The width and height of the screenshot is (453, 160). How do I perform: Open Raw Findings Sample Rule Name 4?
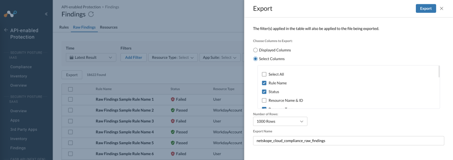pos(124,132)
